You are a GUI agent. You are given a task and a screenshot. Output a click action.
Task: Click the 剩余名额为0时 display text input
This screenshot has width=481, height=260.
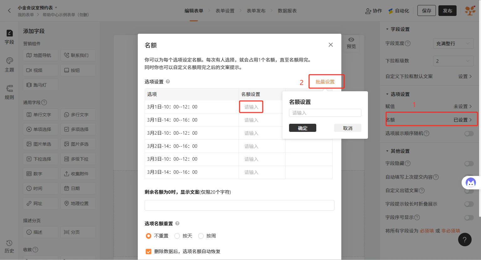tap(240, 205)
